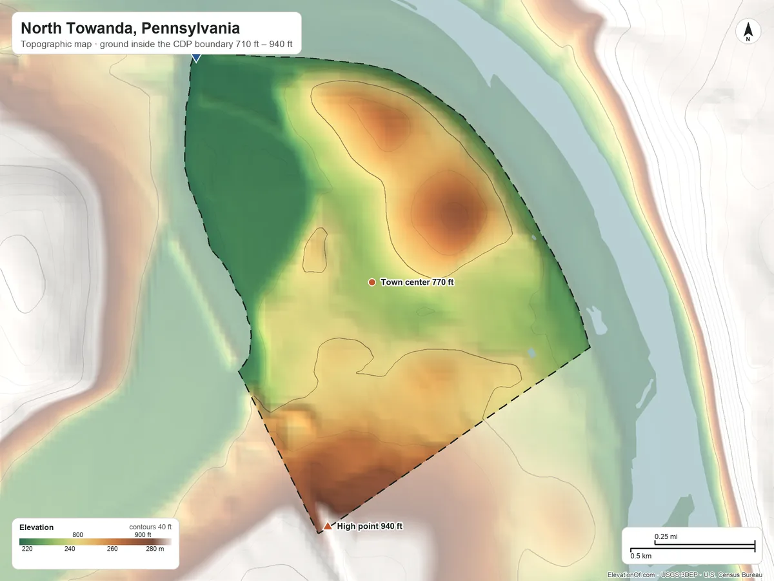This screenshot has width=774, height=581.
Task: Click the High point 940 ft label
Action: (x=370, y=526)
